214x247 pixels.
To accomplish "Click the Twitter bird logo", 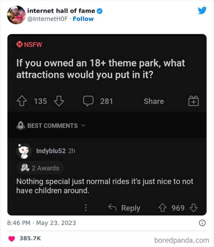I will point(202,10).
